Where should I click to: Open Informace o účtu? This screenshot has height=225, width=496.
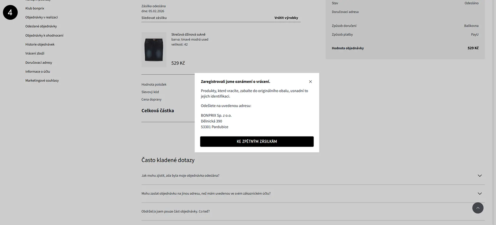(x=38, y=72)
